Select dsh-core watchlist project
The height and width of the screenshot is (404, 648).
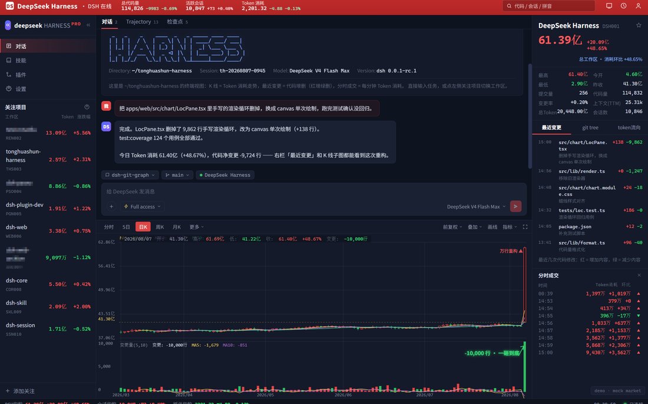(x=48, y=284)
